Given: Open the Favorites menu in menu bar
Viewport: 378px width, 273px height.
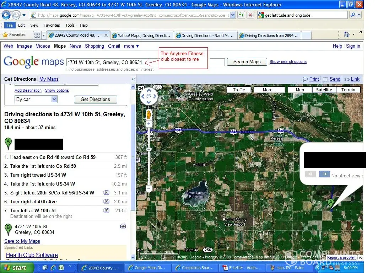Looking at the screenshot, I should tap(52, 25).
